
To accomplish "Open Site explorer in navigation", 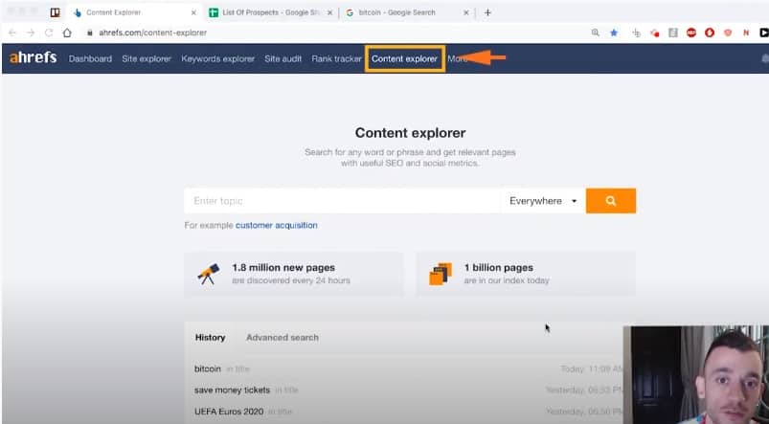I will pyautogui.click(x=147, y=58).
